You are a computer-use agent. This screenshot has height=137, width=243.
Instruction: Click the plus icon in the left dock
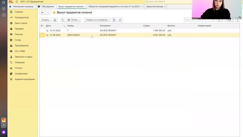4,125
